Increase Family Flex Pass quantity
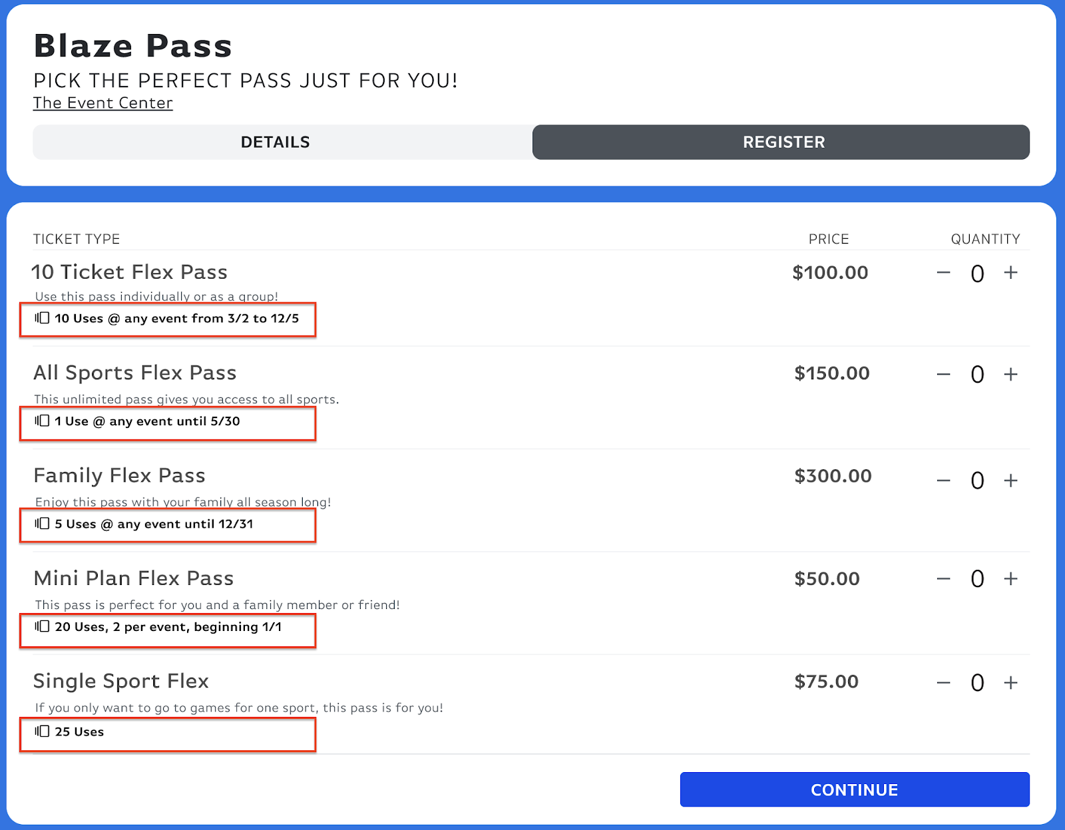The width and height of the screenshot is (1065, 830). [1010, 481]
